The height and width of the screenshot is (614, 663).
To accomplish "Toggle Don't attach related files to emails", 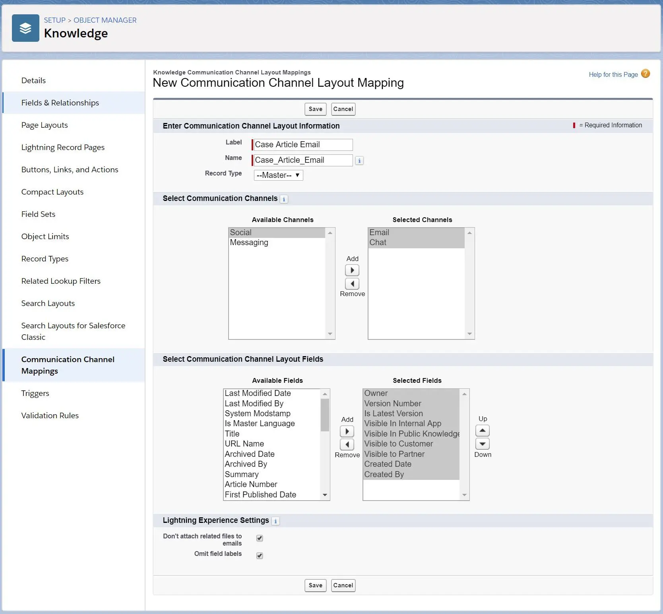I will coord(260,538).
